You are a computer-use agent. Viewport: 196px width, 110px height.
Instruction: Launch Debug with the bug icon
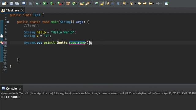click(x=37, y=3)
